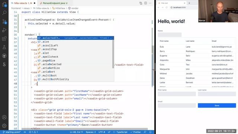Click Spaces: 2 indentation setting
The image size is (238, 134).
(91, 132)
